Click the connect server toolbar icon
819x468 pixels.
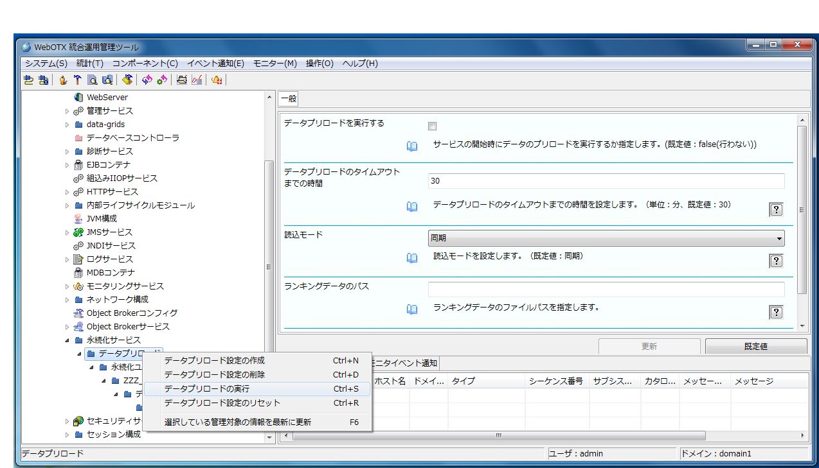tap(28, 80)
